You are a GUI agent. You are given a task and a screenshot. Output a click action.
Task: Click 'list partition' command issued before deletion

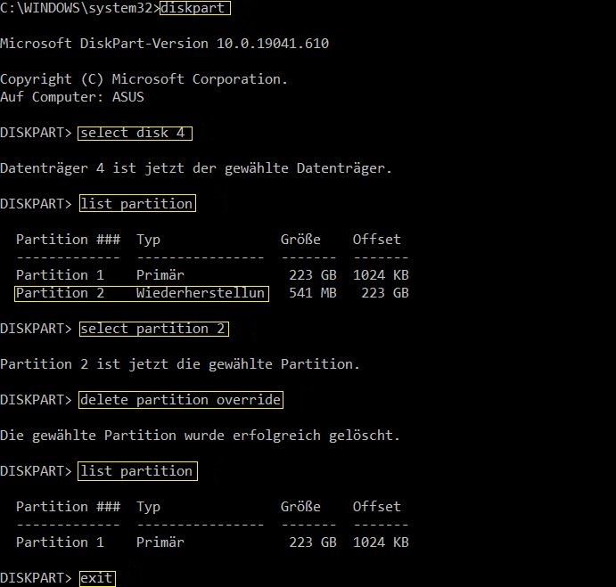136,204
